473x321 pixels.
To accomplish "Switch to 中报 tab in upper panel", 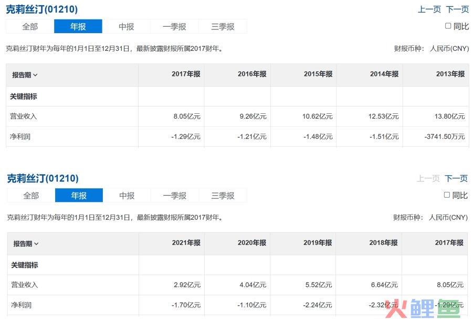I will pyautogui.click(x=126, y=27).
